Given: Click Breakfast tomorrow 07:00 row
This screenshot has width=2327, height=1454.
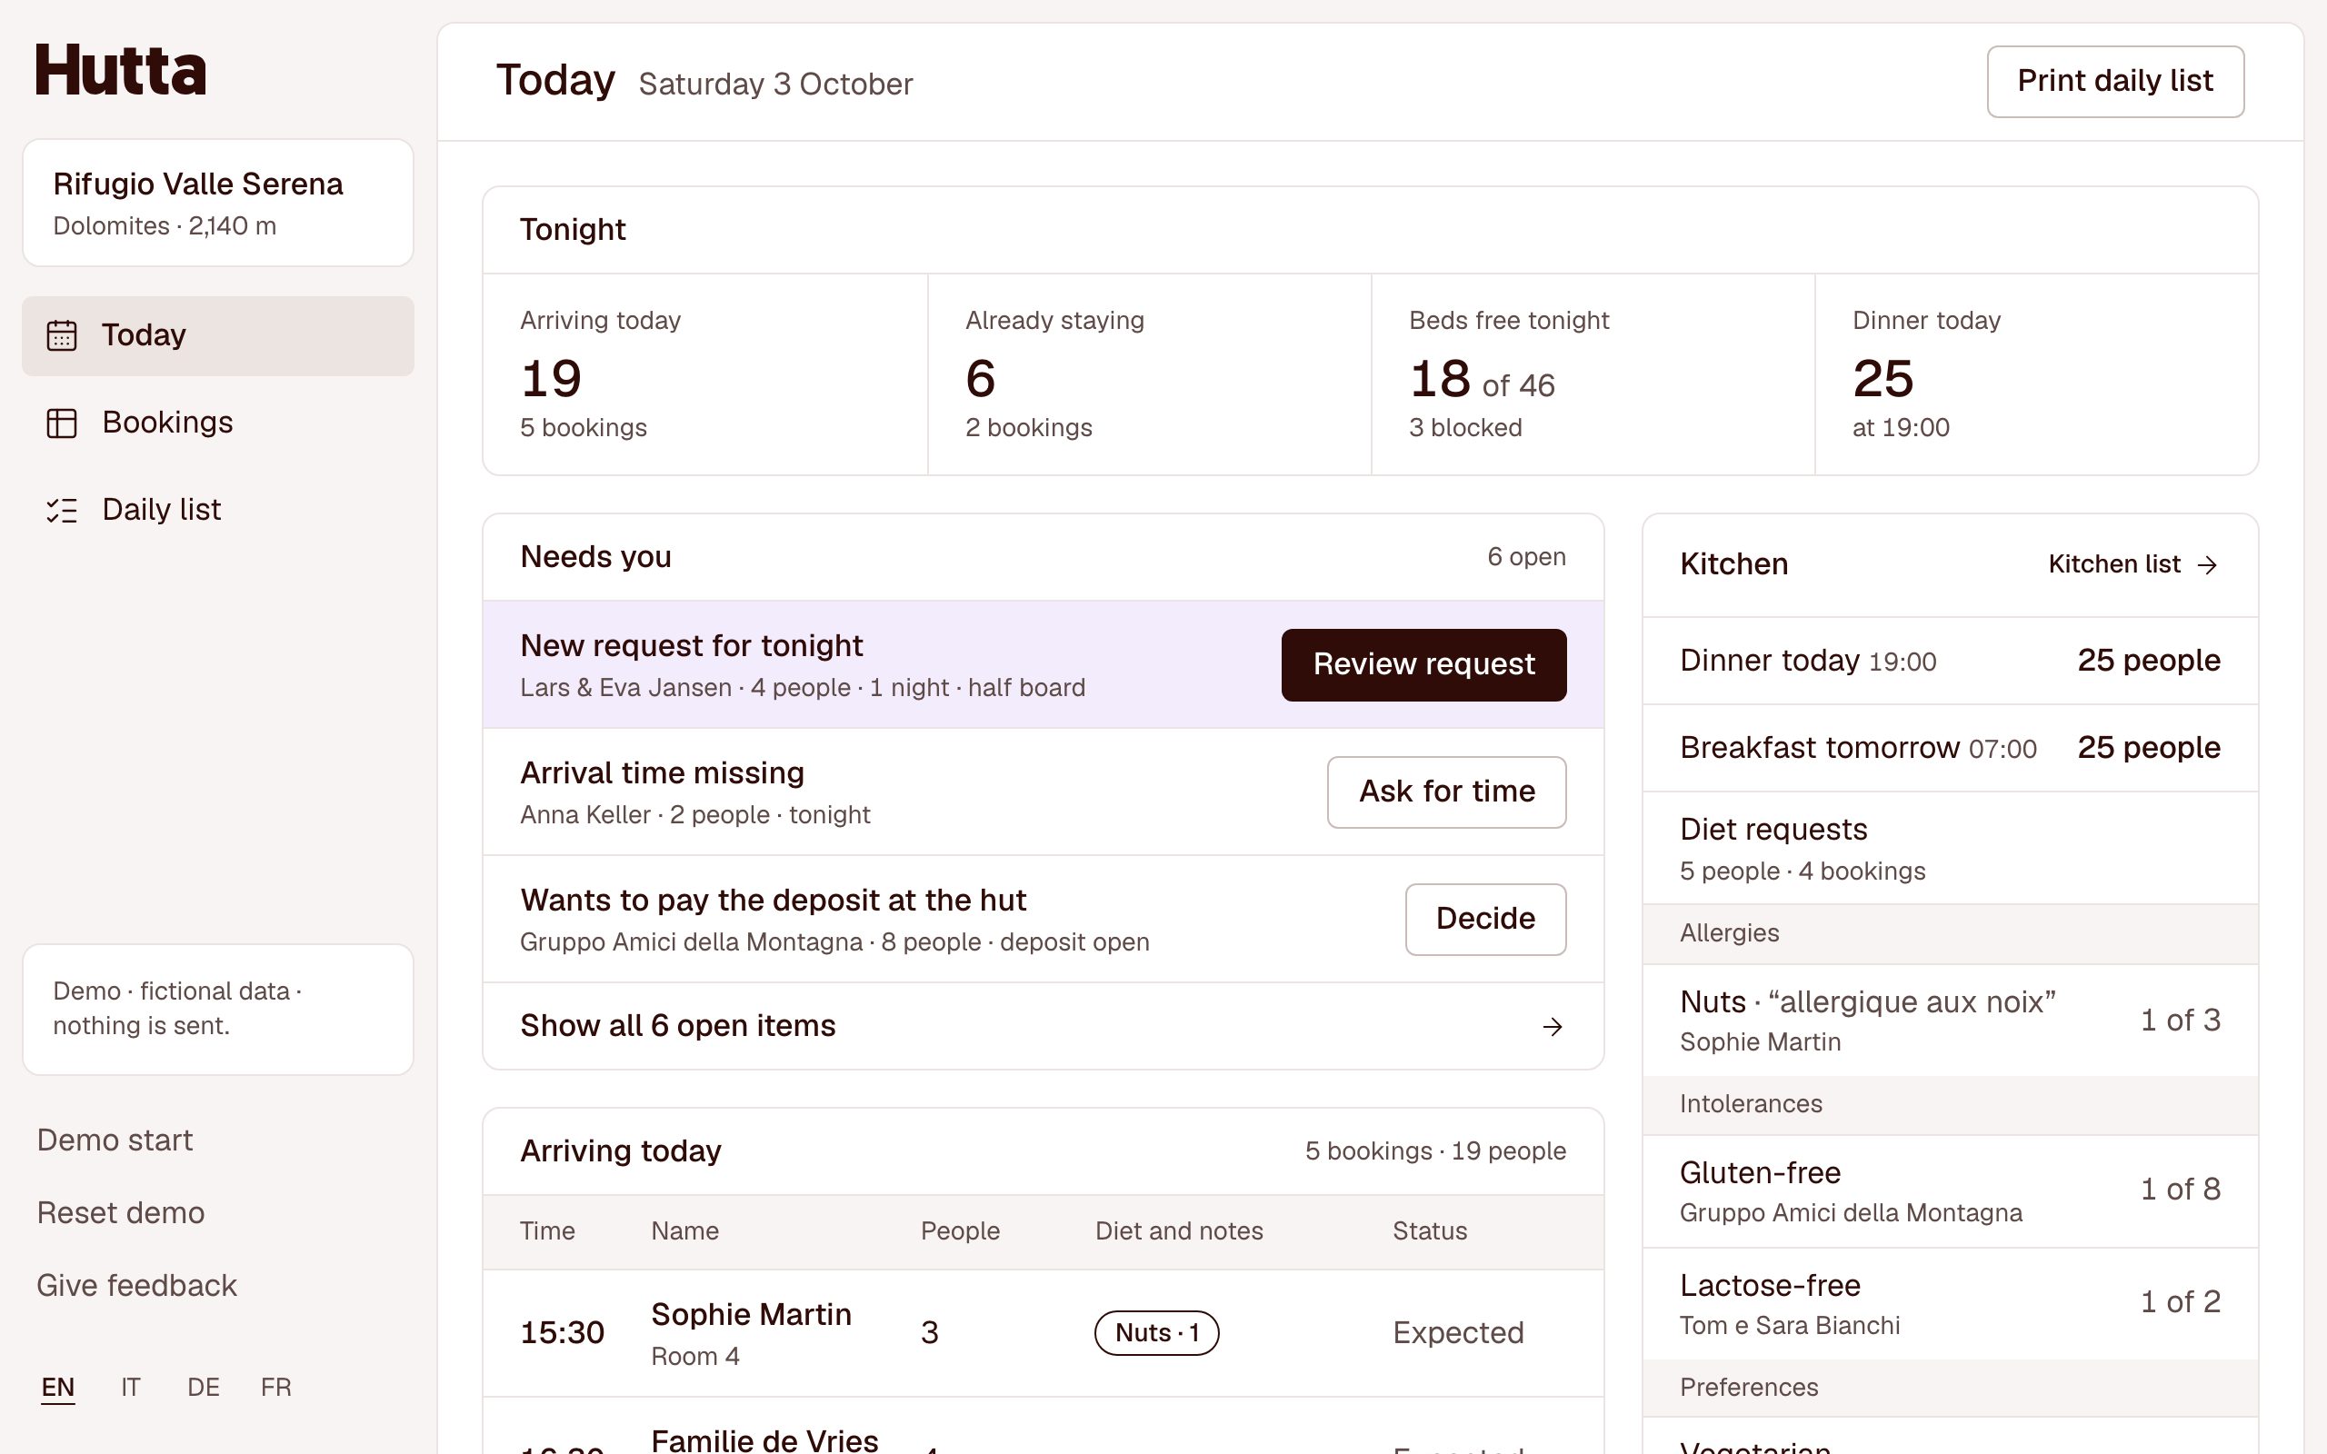Looking at the screenshot, I should coord(1950,748).
